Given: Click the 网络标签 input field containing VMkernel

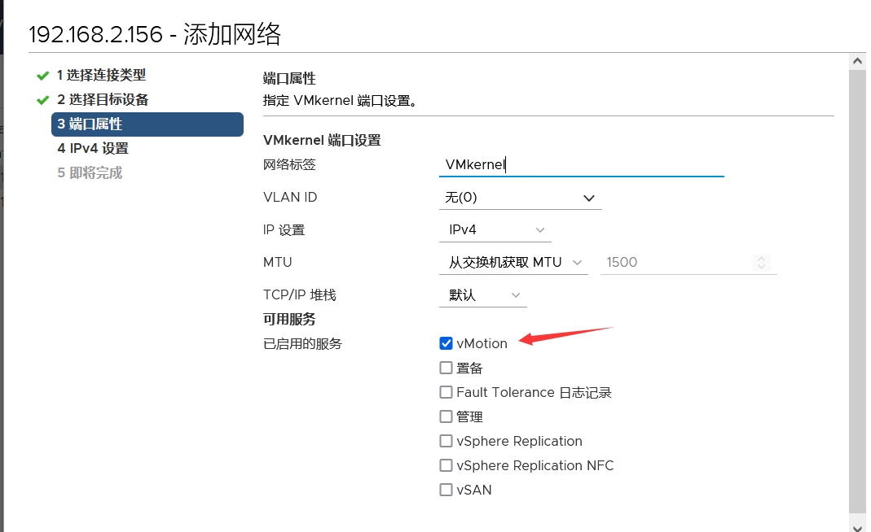Looking at the screenshot, I should 582,165.
